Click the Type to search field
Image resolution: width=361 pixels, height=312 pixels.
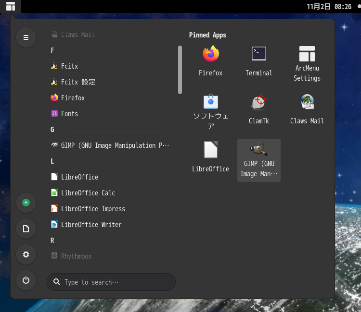(111, 282)
